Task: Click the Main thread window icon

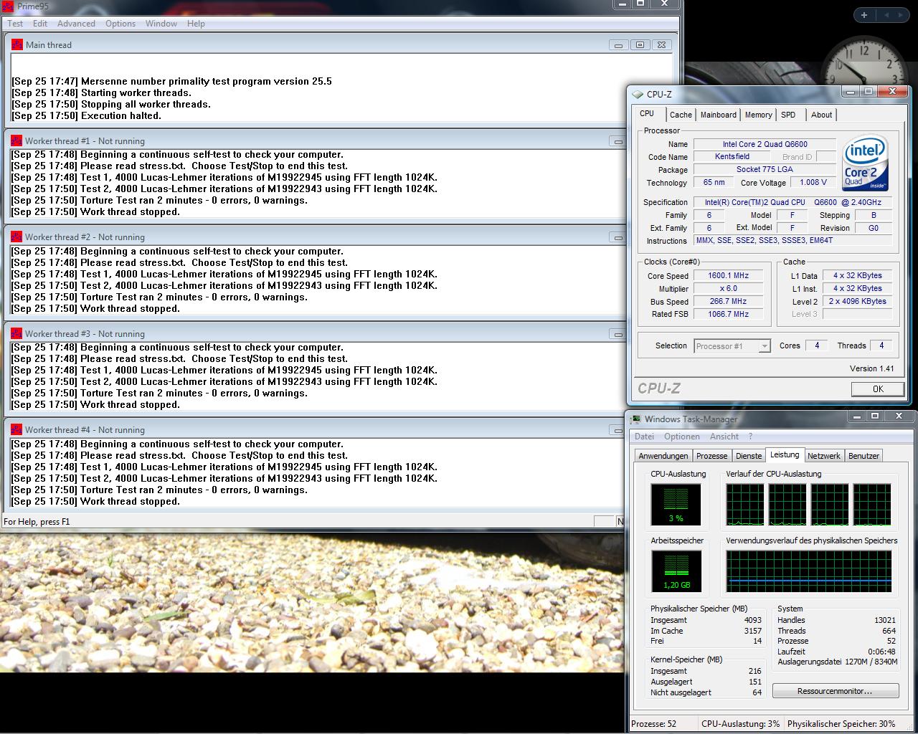Action: click(x=17, y=44)
